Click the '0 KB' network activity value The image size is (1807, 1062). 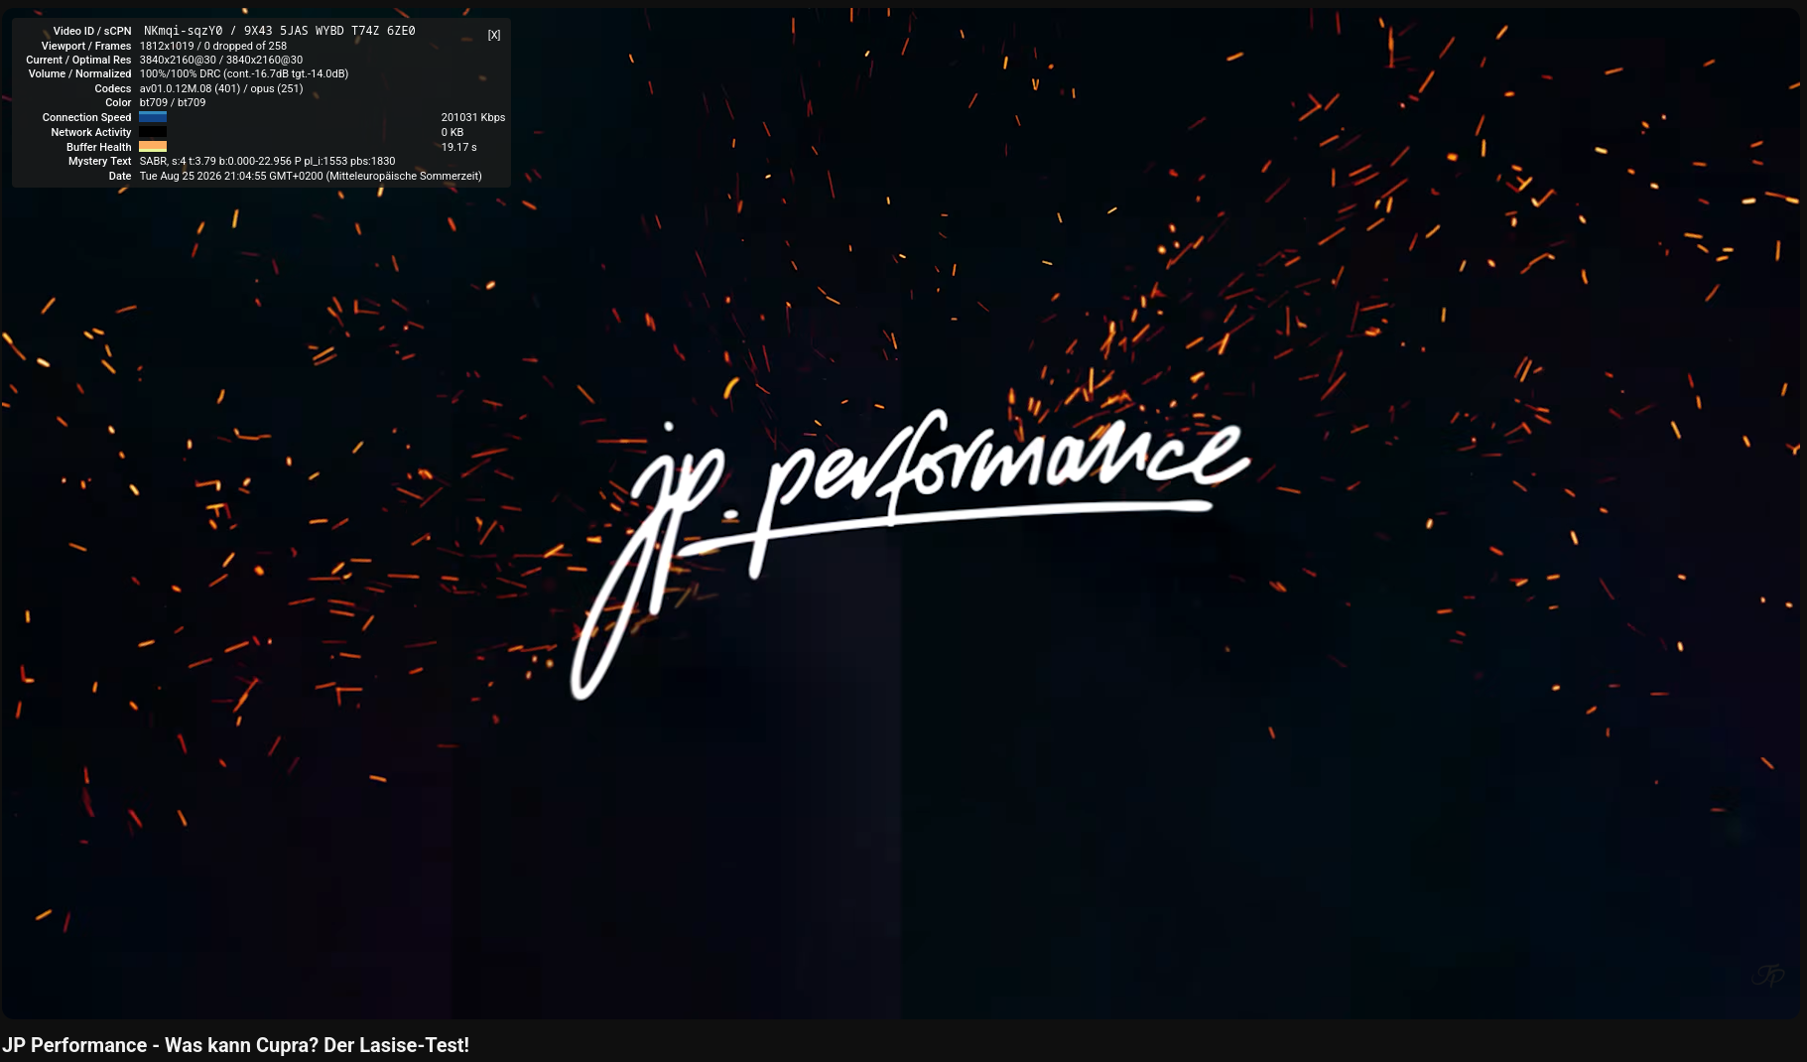click(x=452, y=132)
